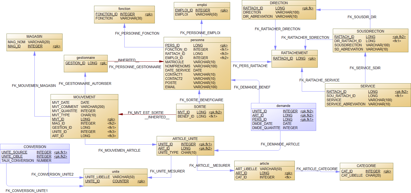This screenshot has height=193, width=411.
Task: Click the SERVICE table header
Action: coord(368,86)
